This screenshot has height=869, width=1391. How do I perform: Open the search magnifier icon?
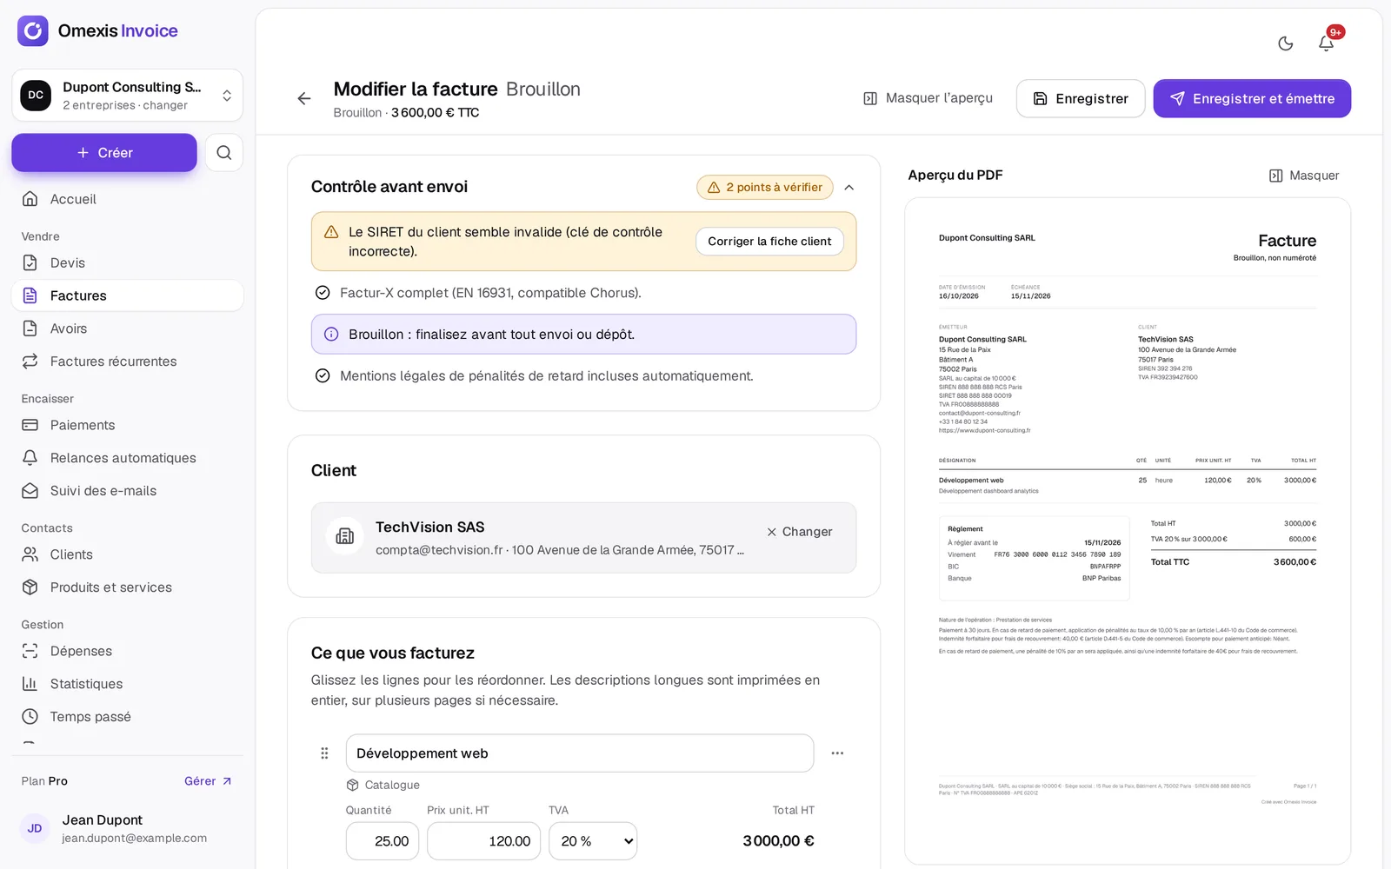coord(224,153)
